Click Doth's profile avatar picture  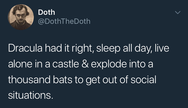(21, 17)
